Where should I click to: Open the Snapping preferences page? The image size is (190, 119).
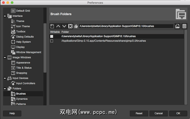point(22,73)
